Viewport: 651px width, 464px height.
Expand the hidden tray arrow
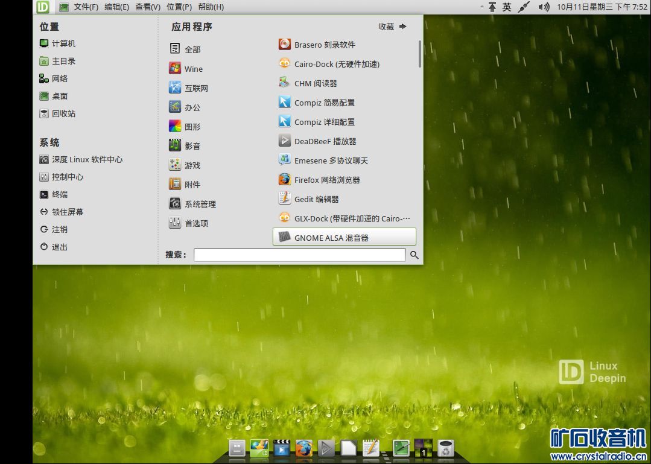481,7
